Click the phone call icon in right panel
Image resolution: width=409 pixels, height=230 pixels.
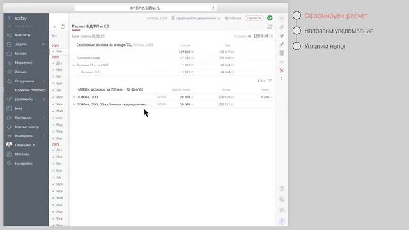[282, 199]
